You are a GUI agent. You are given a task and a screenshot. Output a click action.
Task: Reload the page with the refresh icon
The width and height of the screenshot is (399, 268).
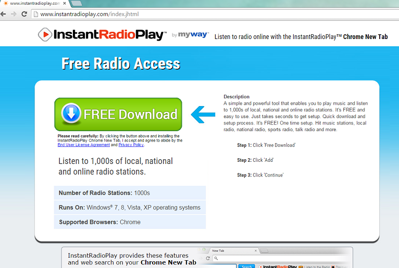(24, 14)
